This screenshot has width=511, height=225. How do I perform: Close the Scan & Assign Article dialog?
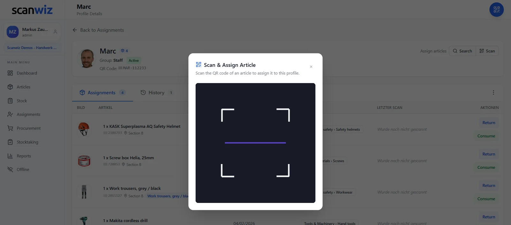pyautogui.click(x=311, y=67)
